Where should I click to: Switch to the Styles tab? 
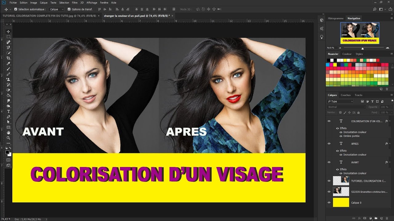coord(359,54)
